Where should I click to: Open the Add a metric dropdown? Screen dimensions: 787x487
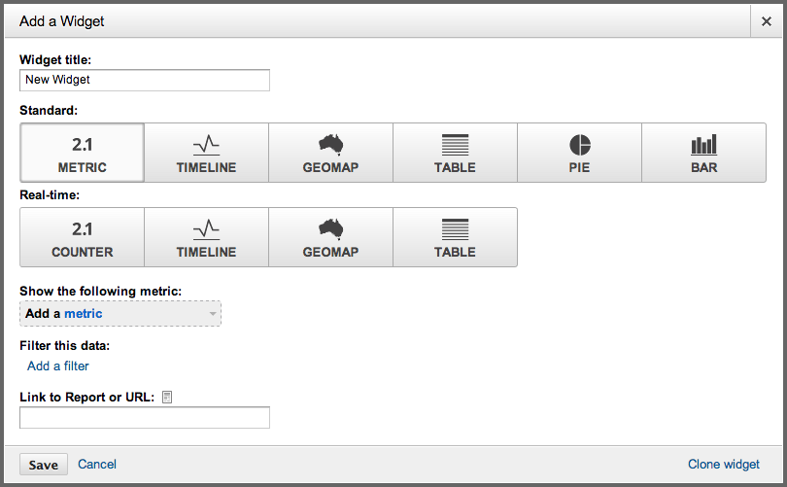coord(120,314)
